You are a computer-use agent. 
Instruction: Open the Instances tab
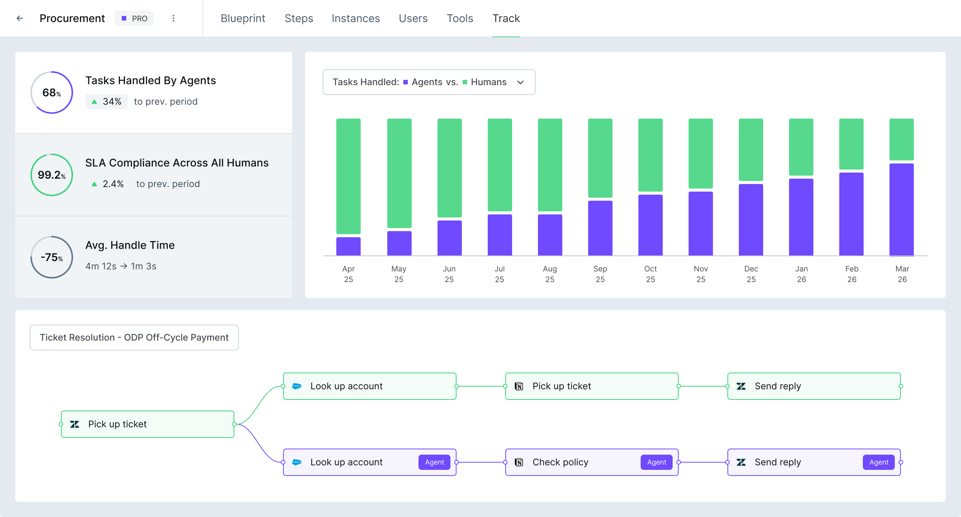click(x=355, y=18)
